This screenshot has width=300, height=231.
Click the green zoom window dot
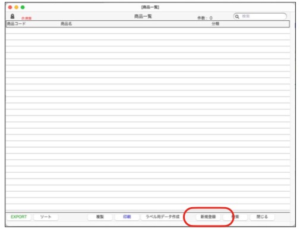23,7
